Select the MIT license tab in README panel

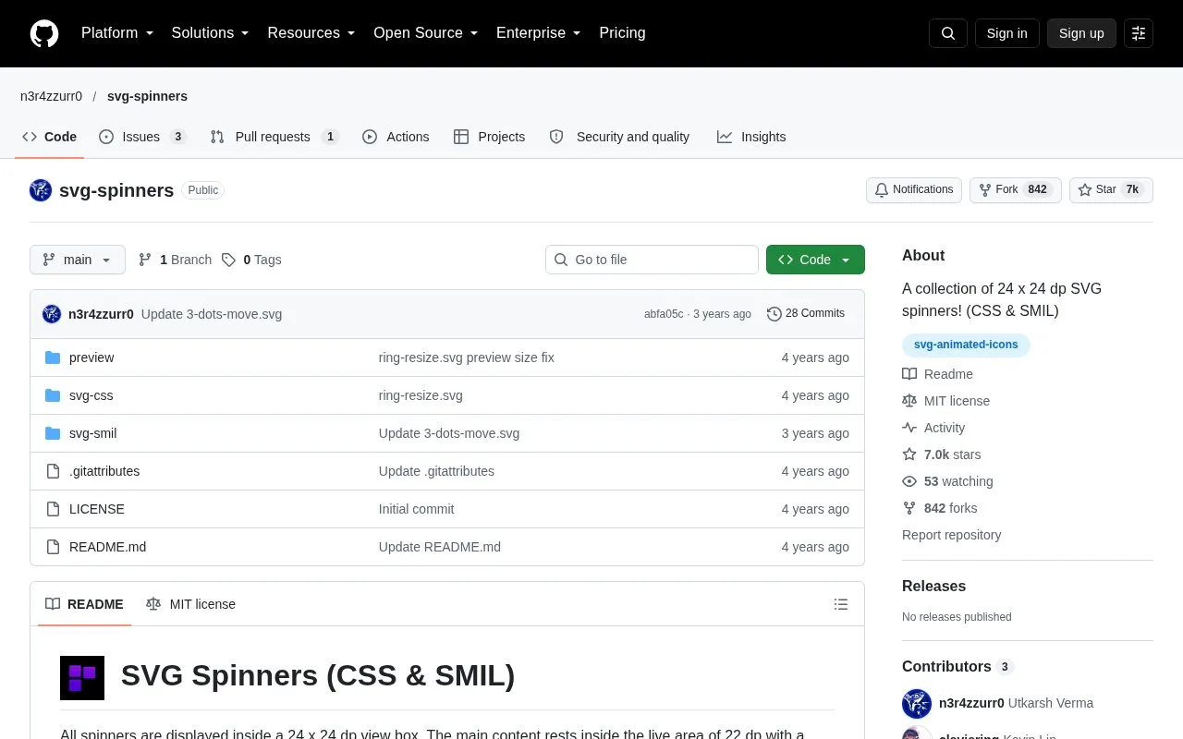pyautogui.click(x=190, y=604)
